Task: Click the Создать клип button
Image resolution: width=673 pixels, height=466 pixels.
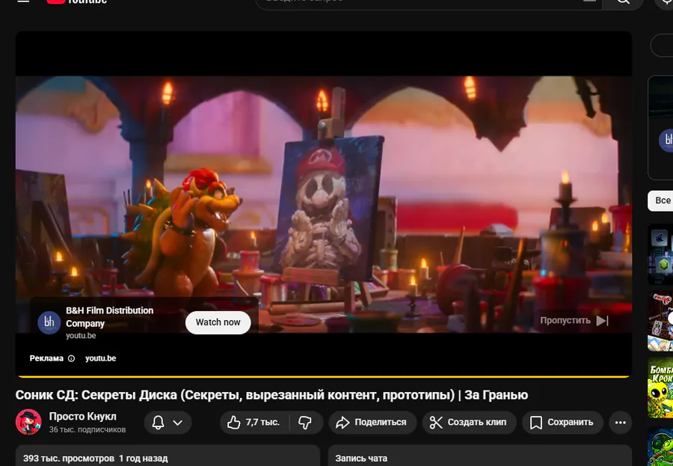Action: pyautogui.click(x=469, y=423)
